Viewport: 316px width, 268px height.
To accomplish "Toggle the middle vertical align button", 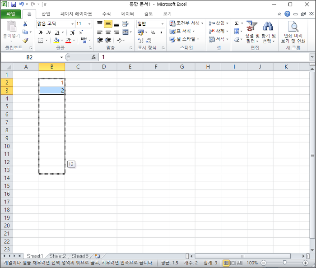I will [x=108, y=24].
